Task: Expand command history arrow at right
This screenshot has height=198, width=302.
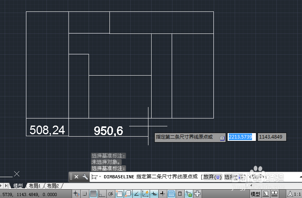Action: click(x=301, y=177)
